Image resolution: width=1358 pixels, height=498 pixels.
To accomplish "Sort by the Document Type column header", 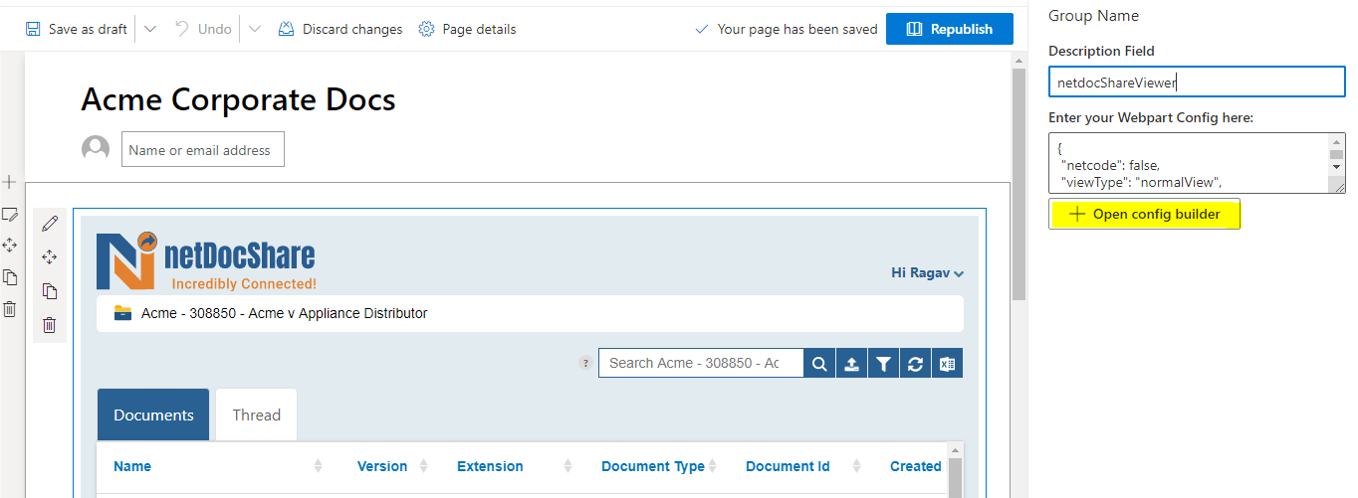I will (x=653, y=466).
